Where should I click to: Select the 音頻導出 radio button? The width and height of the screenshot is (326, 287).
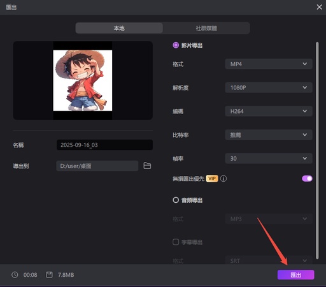[x=176, y=200]
